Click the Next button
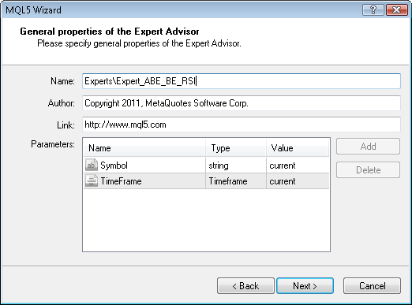The width and height of the screenshot is (412, 305). click(305, 285)
